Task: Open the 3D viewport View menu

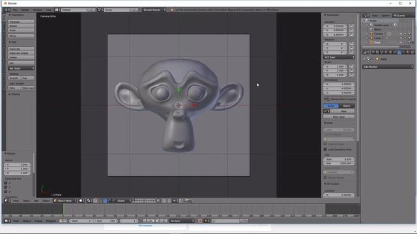Action: pos(16,201)
